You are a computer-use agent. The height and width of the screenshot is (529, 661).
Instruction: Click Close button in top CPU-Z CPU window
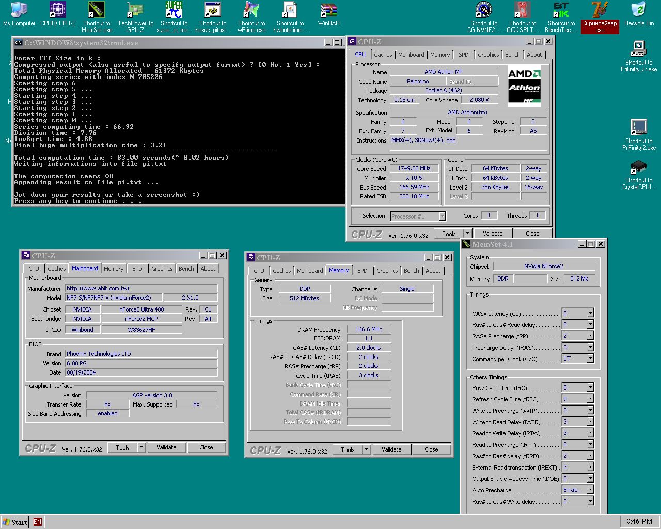532,234
